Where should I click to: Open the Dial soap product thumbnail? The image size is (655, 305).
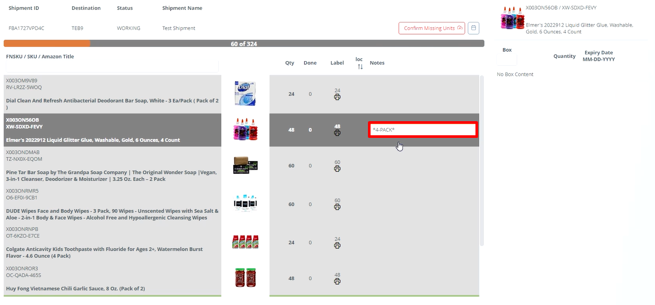coord(245,92)
